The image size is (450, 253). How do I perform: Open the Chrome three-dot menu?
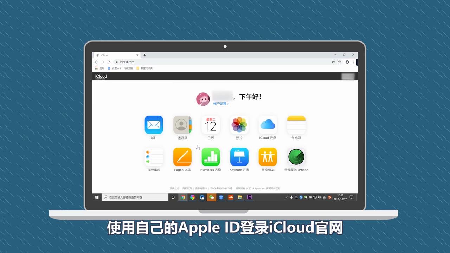[353, 62]
